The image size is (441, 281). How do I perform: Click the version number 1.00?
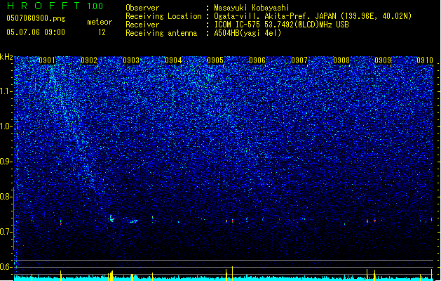tap(95, 6)
